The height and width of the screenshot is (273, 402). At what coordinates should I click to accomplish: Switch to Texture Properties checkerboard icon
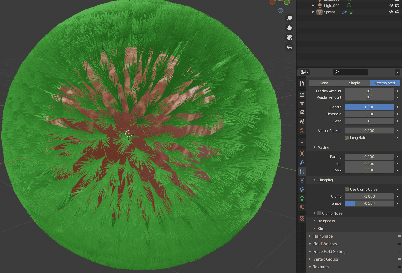pyautogui.click(x=302, y=218)
